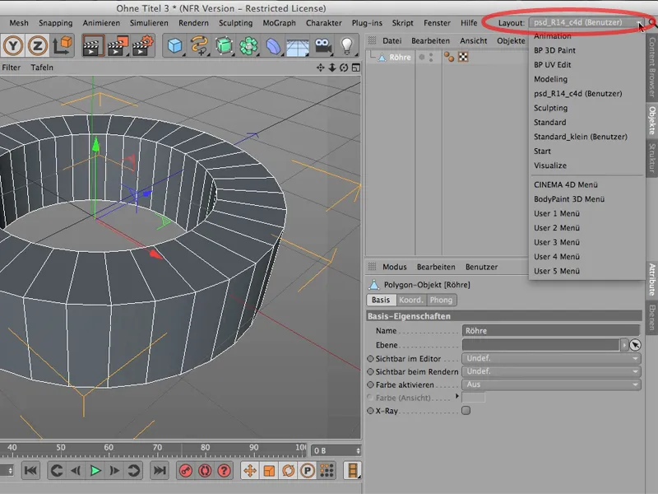This screenshot has width=658, height=494.
Task: Open the MoGraph menu
Action: pyautogui.click(x=279, y=23)
